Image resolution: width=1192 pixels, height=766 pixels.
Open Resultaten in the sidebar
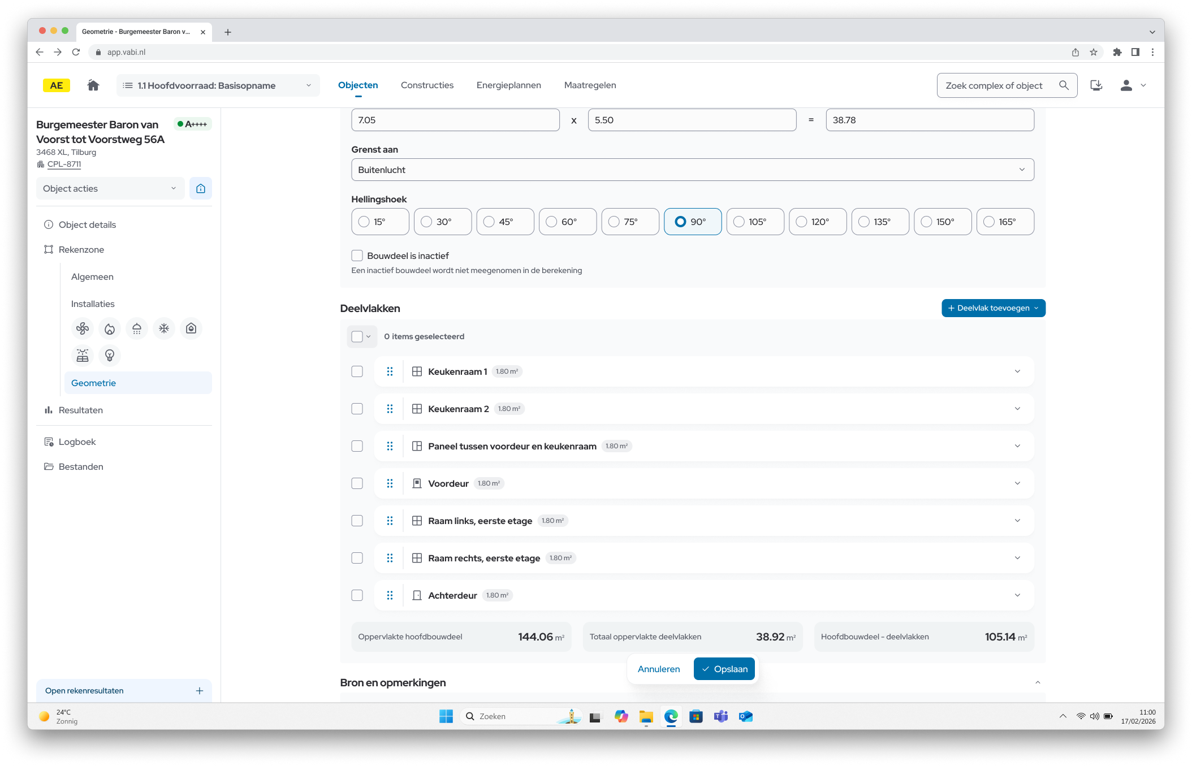pyautogui.click(x=80, y=410)
